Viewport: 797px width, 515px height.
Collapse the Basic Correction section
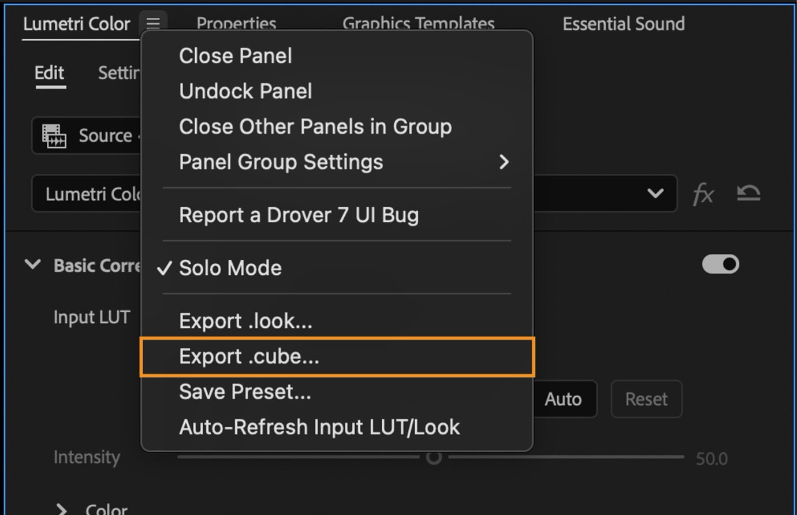tap(33, 264)
